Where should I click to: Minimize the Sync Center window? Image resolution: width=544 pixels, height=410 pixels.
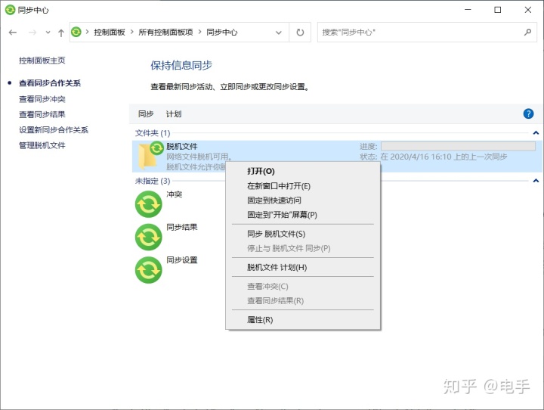click(468, 10)
